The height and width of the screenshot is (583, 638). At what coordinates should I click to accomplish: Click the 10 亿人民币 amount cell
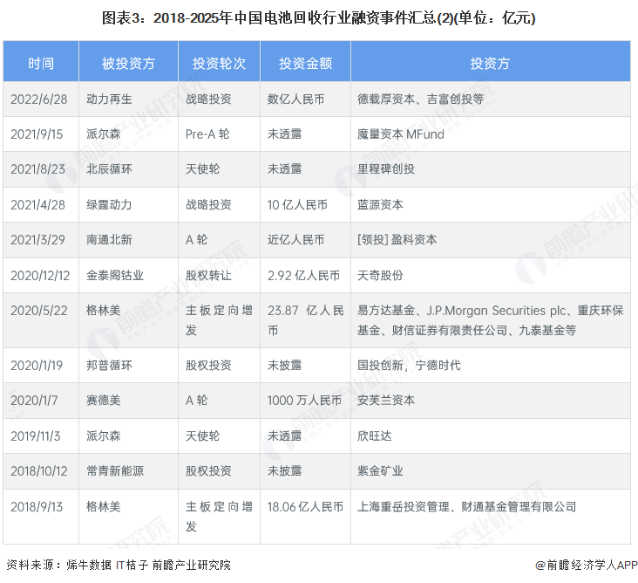(305, 204)
